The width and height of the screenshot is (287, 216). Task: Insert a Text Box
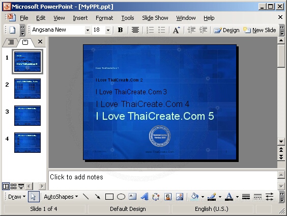[x=132, y=197]
